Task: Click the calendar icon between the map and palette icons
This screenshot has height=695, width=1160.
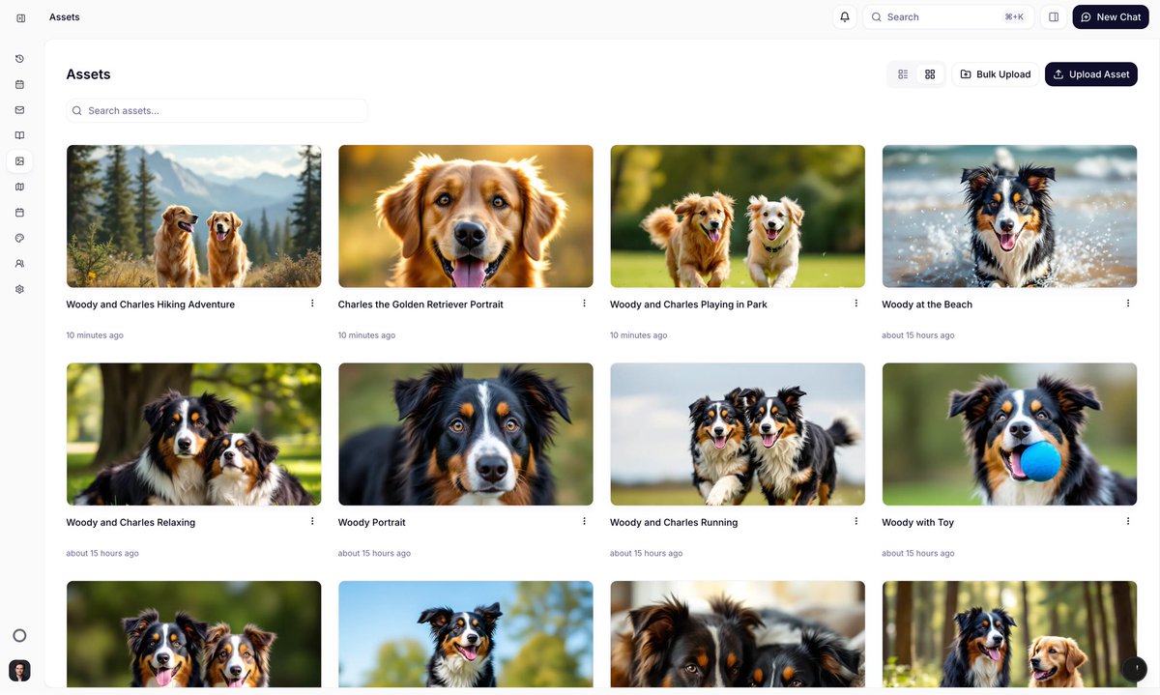Action: coord(19,212)
